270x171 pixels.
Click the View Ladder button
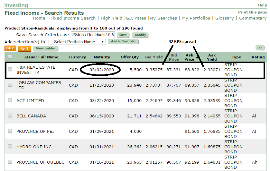point(45,48)
